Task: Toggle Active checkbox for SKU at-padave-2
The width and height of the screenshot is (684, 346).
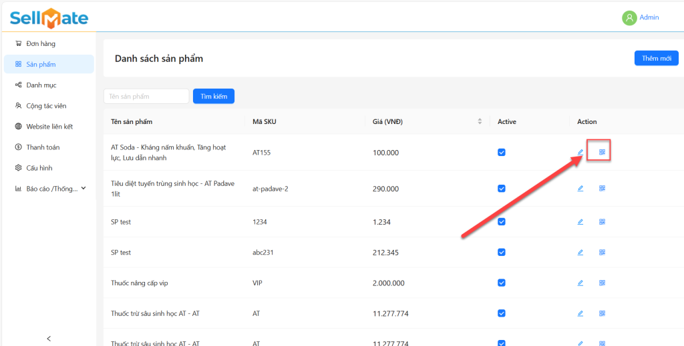Action: tap(502, 189)
